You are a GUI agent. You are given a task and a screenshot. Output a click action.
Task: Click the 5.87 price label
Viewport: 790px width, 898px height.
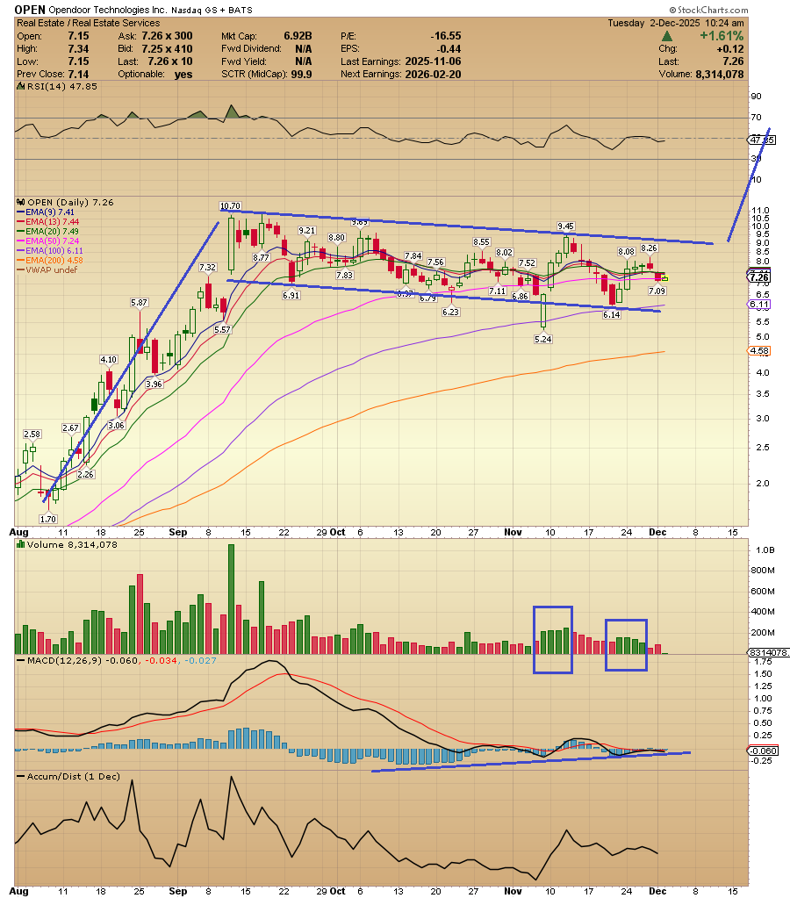tap(140, 303)
